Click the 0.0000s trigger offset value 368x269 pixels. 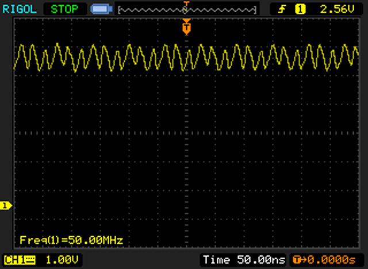pyautogui.click(x=331, y=260)
